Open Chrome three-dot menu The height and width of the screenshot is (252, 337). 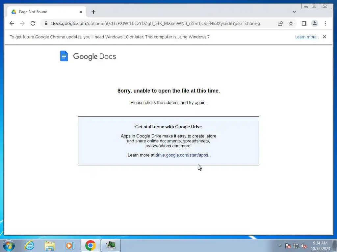325,23
